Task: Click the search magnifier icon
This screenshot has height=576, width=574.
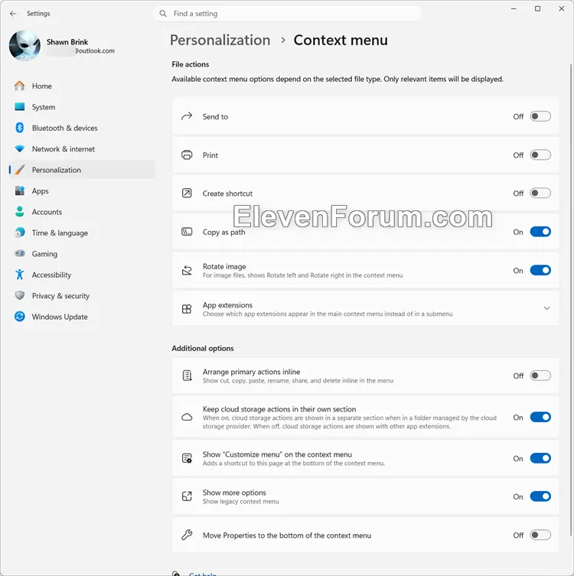Action: tap(163, 14)
